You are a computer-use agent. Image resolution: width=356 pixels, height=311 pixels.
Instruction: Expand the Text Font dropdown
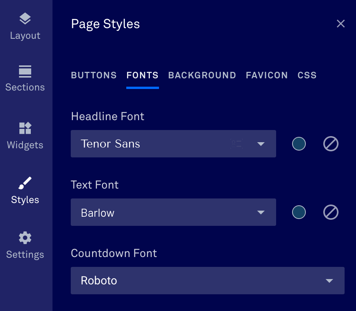[x=261, y=212]
